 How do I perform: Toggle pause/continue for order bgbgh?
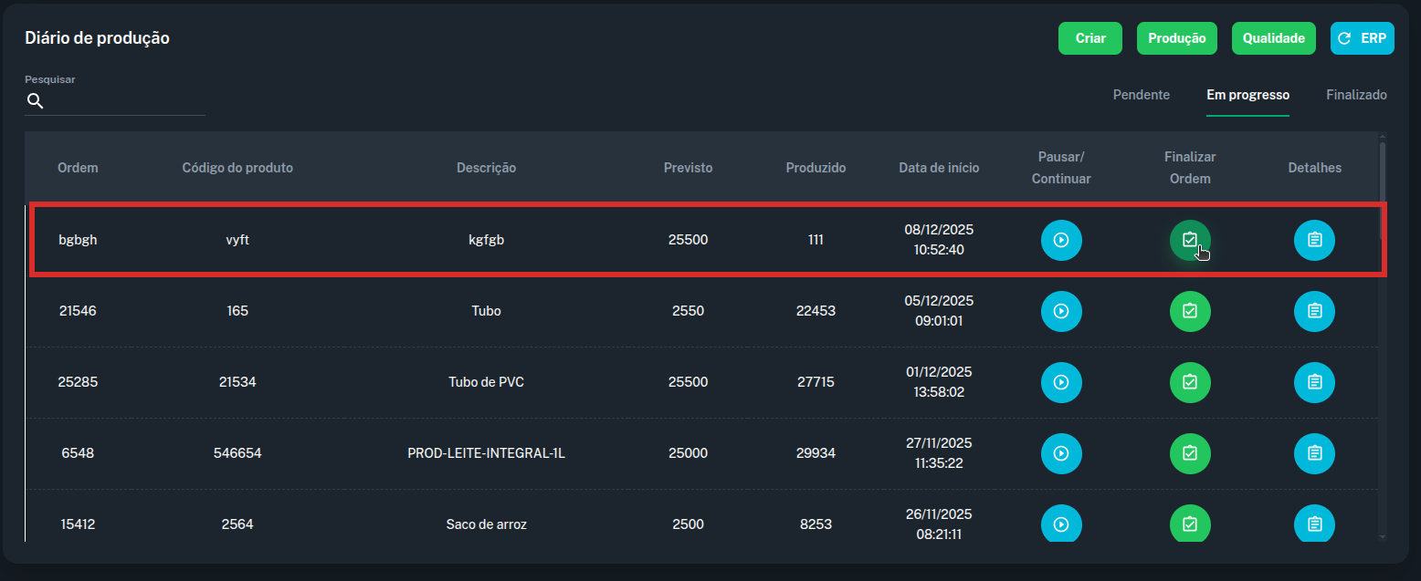[1061, 240]
